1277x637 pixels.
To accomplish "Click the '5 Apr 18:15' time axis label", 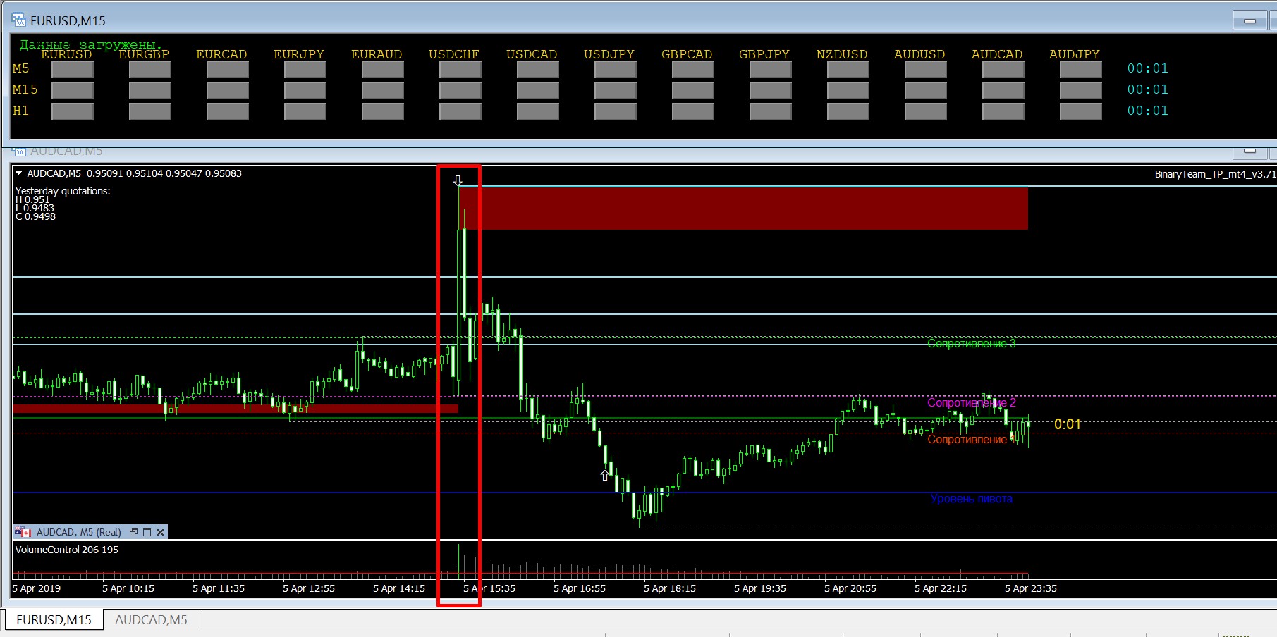I will 670,588.
